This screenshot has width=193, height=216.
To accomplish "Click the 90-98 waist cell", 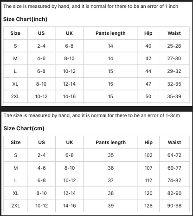I will point(174,206).
